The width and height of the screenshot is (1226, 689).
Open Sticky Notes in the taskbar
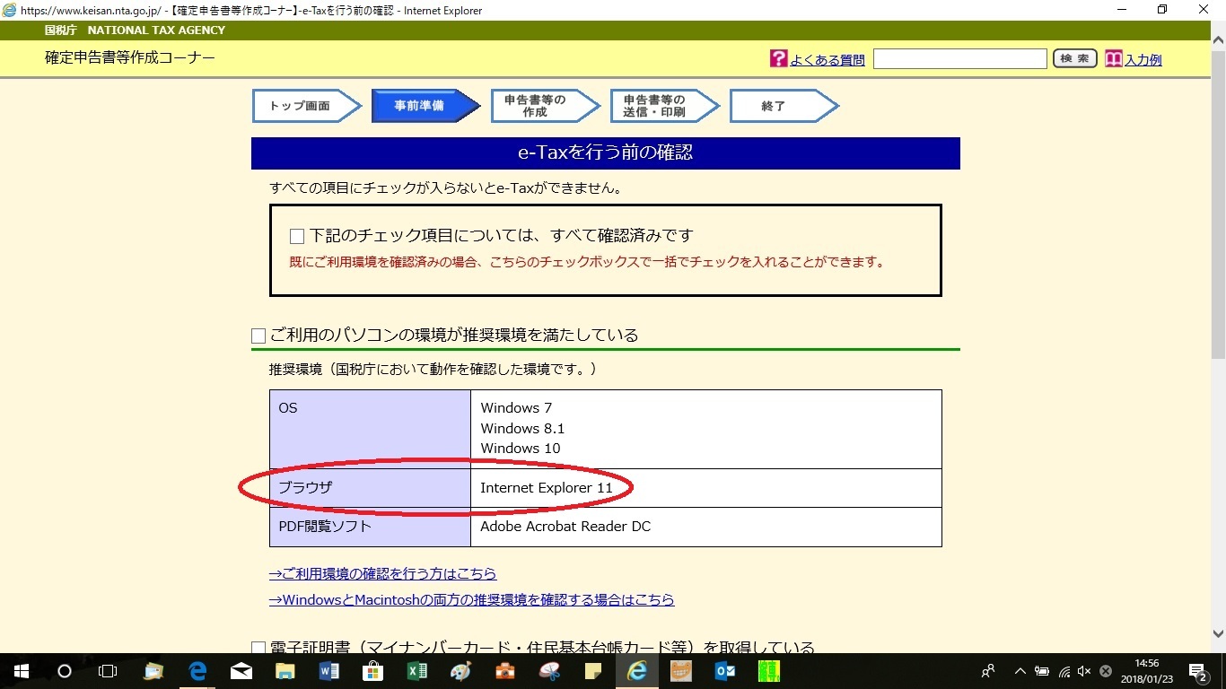(593, 671)
